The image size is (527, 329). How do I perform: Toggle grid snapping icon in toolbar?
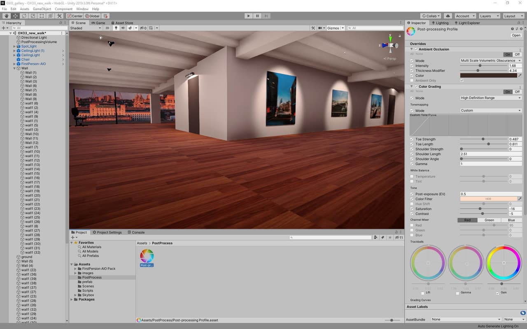(106, 16)
